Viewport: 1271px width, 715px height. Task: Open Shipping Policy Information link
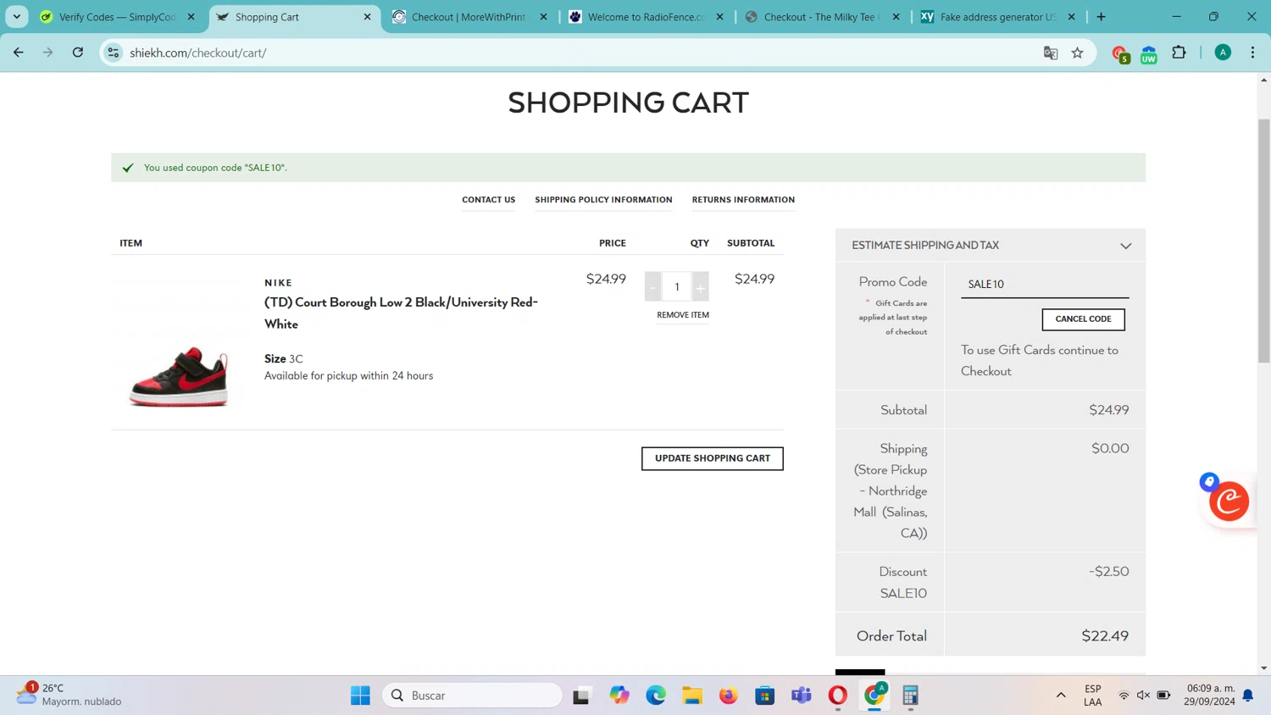tap(603, 200)
